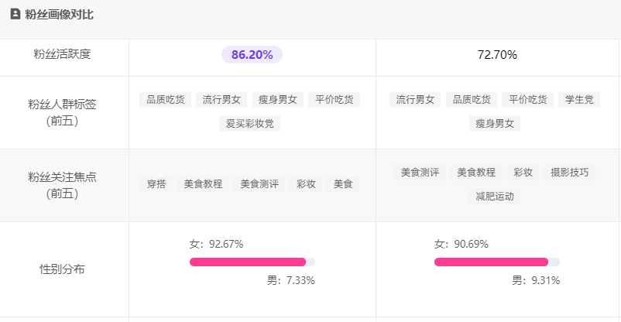This screenshot has width=621, height=322.
Task: Click the 粉丝人群标签 row label
Action: (x=63, y=111)
